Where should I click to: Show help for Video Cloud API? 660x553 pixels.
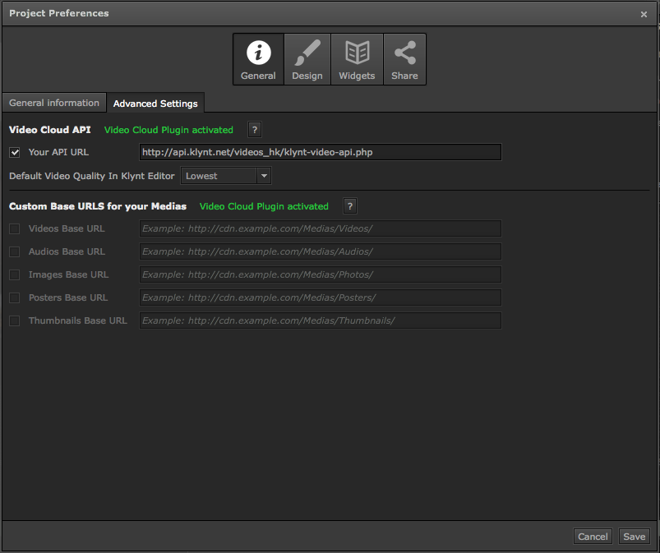click(x=255, y=130)
